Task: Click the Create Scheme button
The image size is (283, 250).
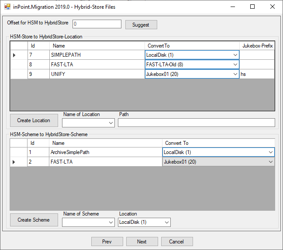Action: 34,220
